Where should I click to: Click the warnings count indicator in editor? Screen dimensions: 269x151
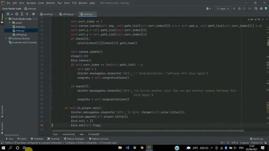(x=251, y=19)
